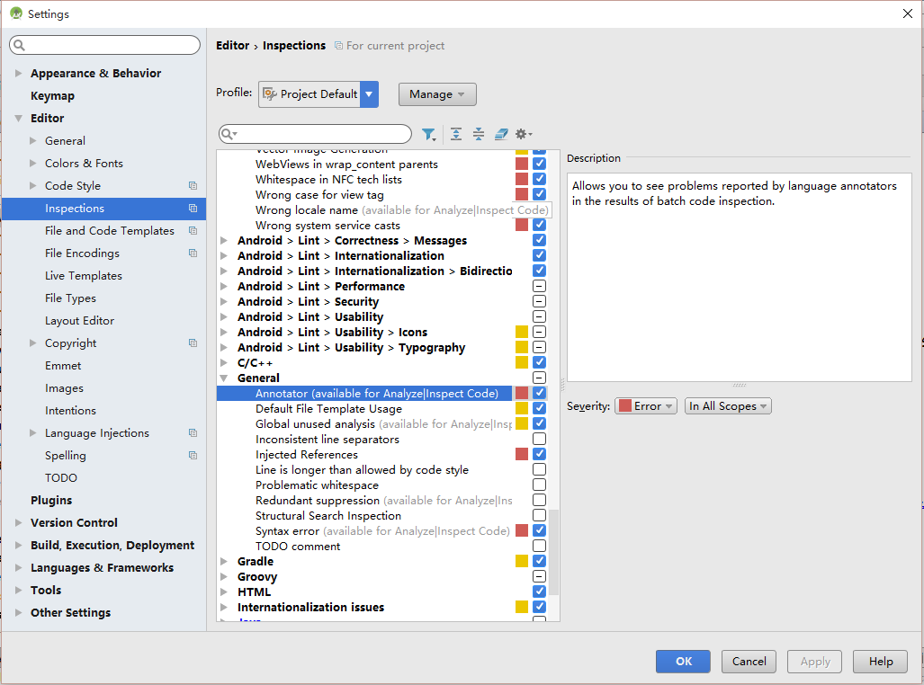Click the OK button
924x685 pixels.
683,662
